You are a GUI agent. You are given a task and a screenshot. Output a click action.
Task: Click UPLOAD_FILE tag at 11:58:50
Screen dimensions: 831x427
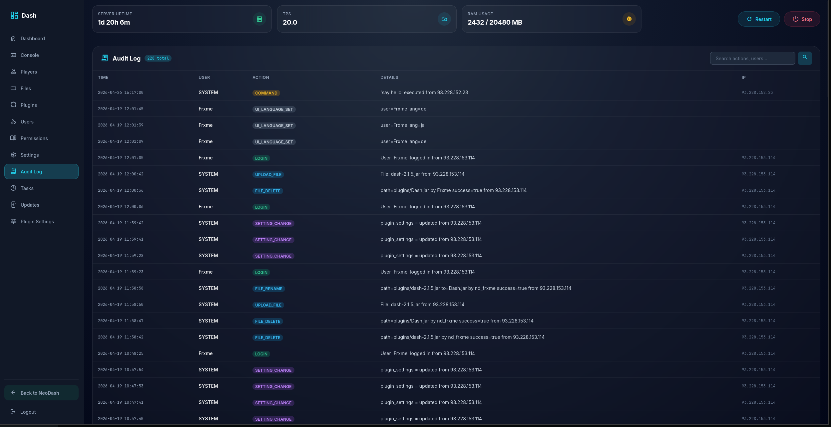[x=268, y=305]
